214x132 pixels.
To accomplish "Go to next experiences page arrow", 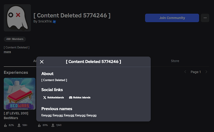I will click(x=206, y=72).
